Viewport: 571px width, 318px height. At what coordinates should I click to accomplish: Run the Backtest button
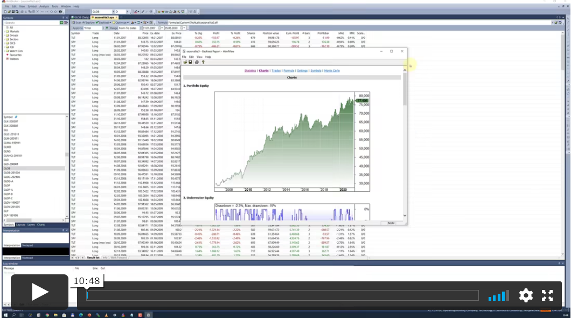103,23
